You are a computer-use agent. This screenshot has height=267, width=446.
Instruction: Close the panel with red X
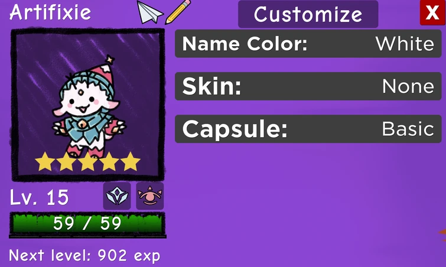(x=432, y=12)
